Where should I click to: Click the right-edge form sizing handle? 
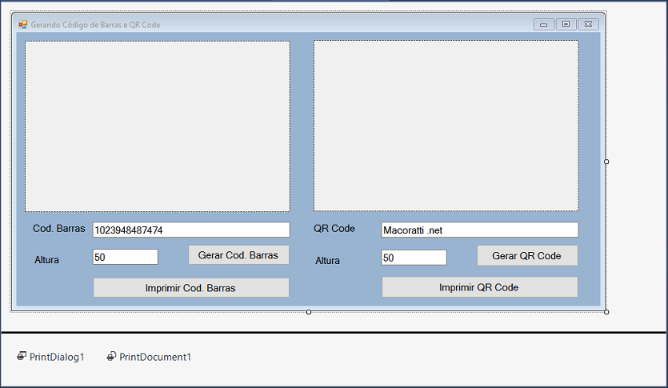click(606, 162)
